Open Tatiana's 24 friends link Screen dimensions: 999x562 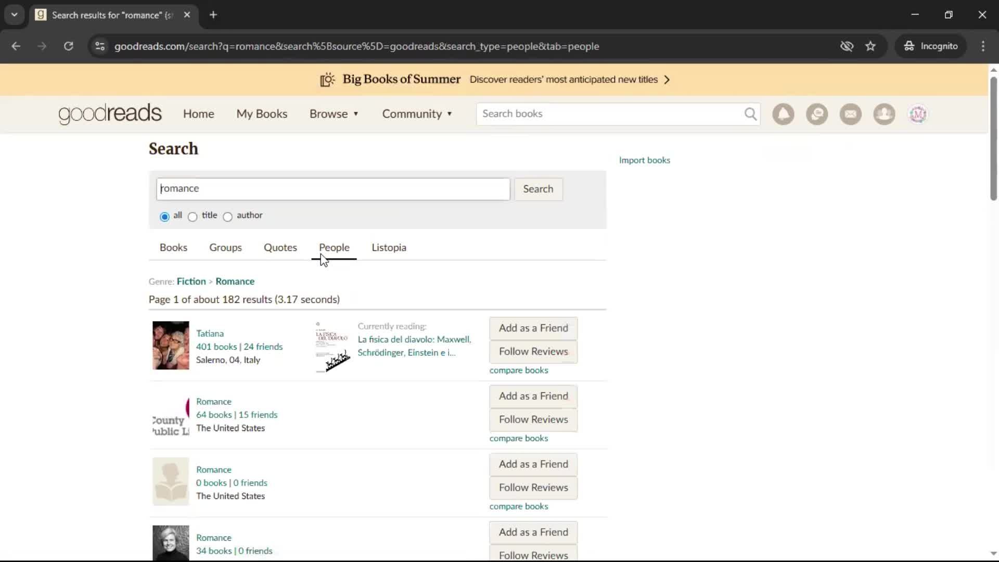[x=263, y=347]
